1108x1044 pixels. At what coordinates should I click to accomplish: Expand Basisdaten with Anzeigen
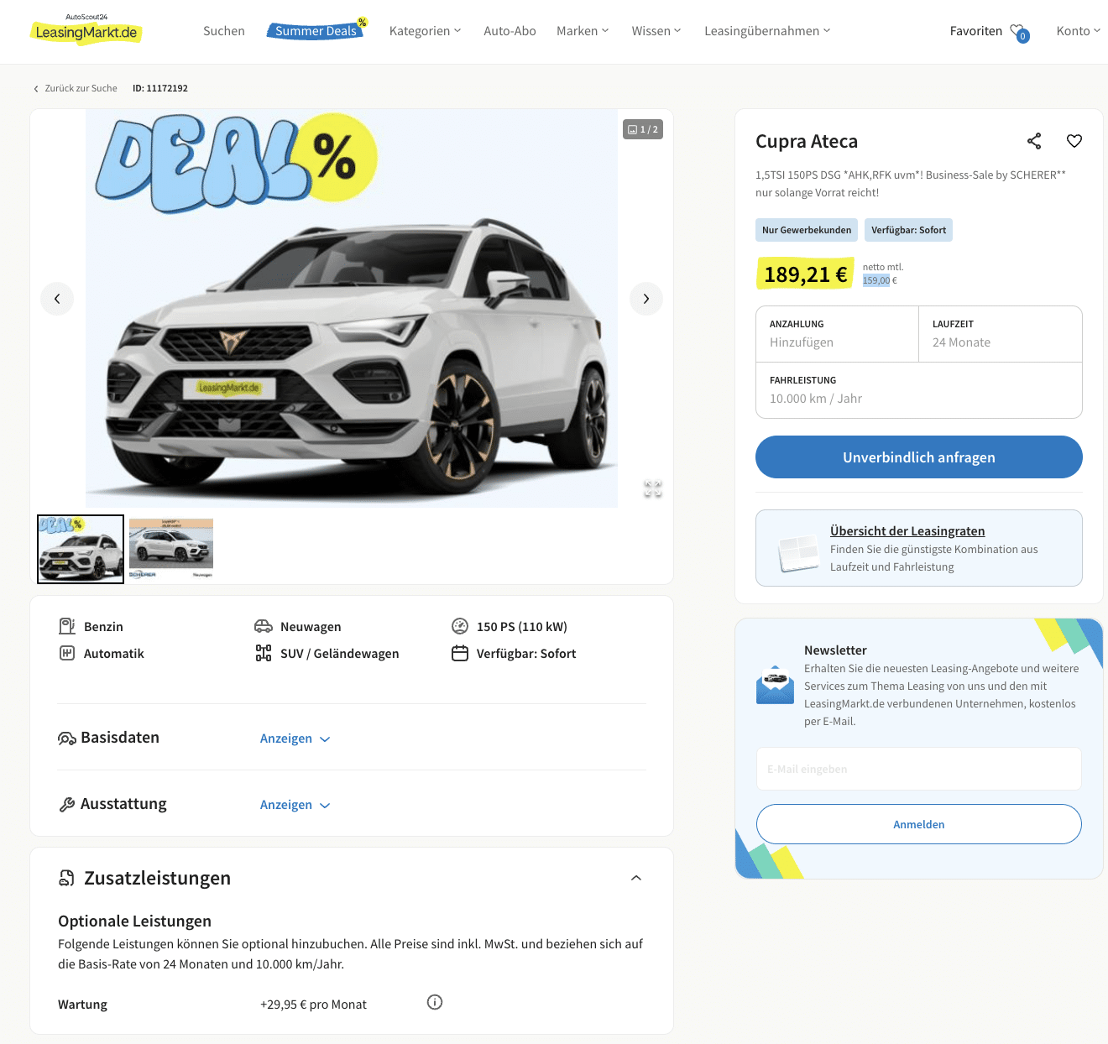[x=295, y=739]
